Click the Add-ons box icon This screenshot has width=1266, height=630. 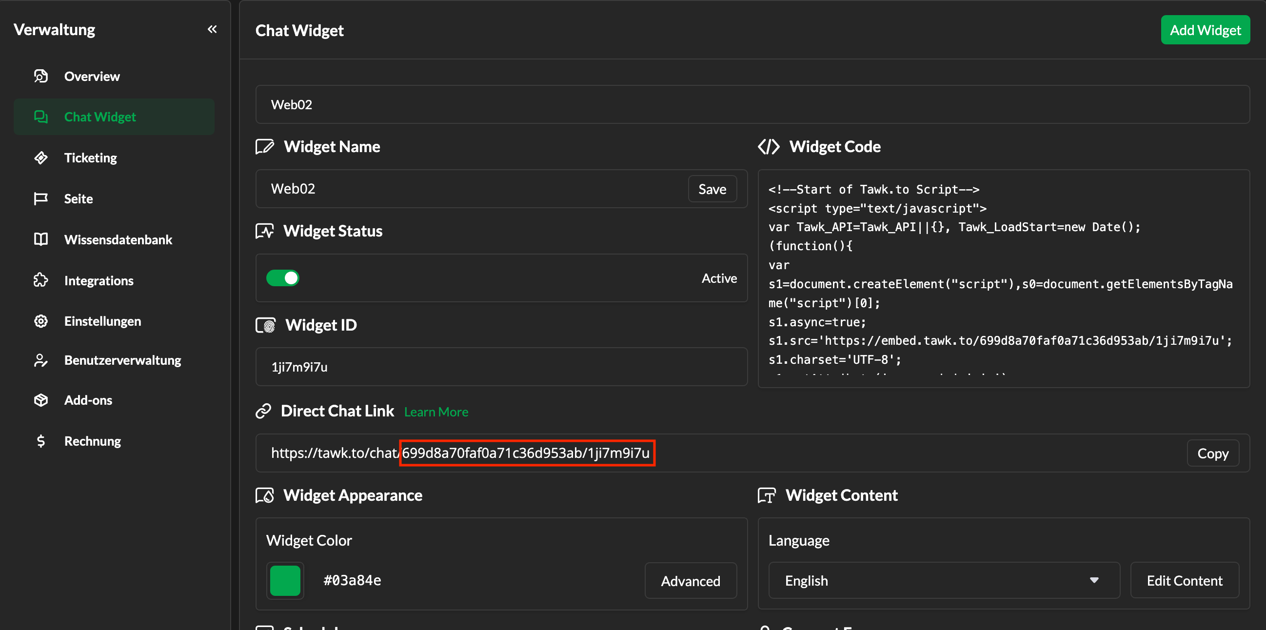click(41, 400)
